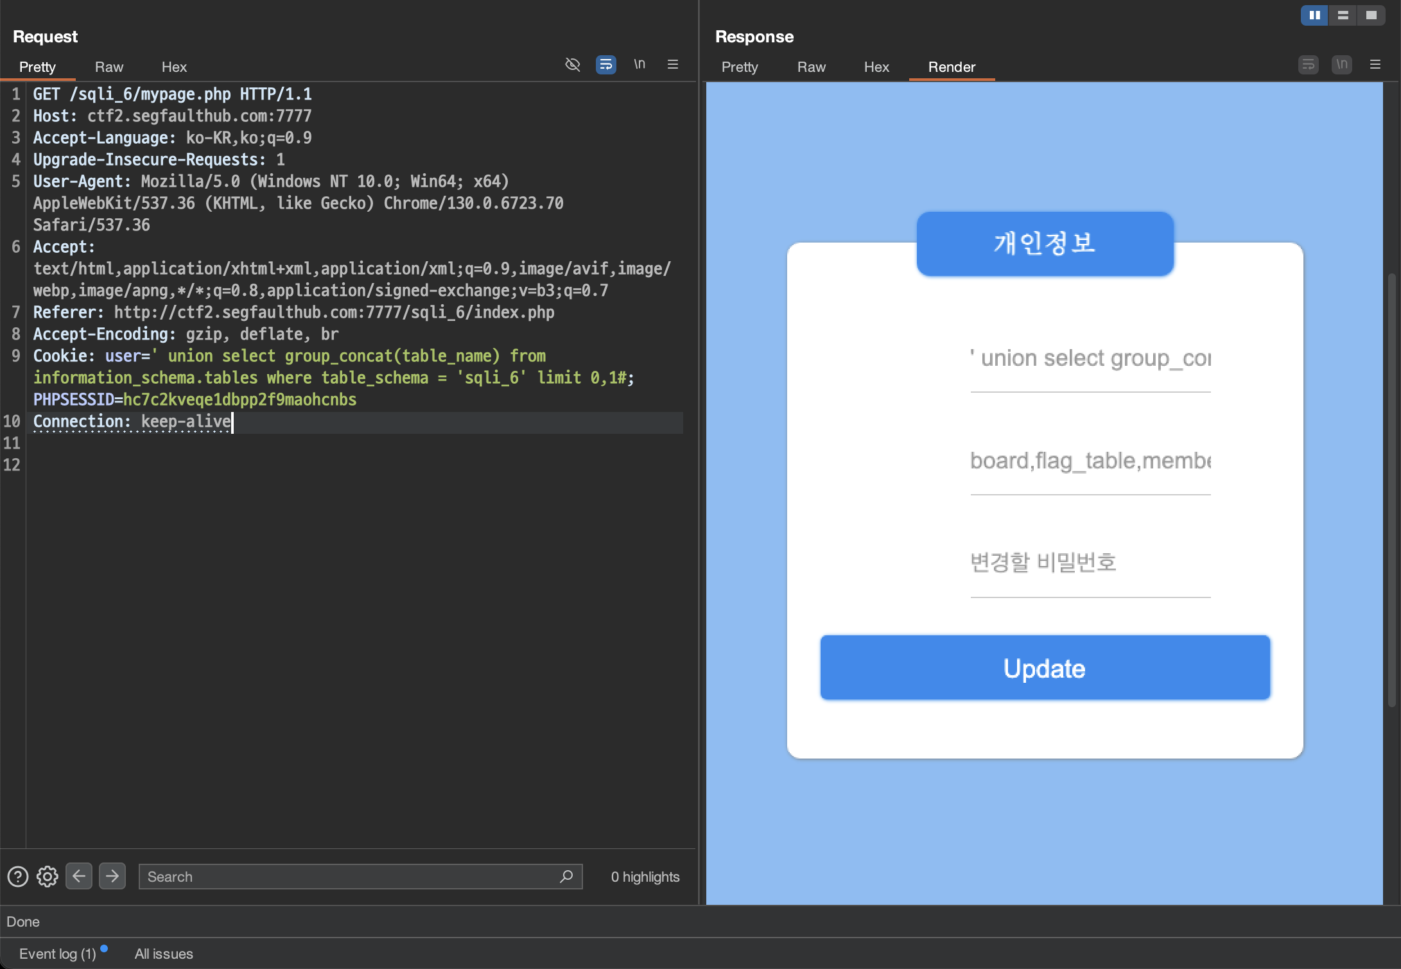This screenshot has width=1401, height=969.
Task: Click the search magnifier icon
Action: pyautogui.click(x=566, y=877)
